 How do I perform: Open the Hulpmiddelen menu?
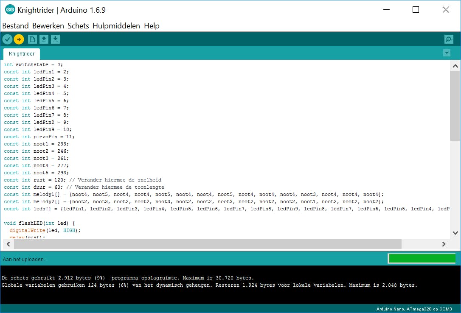pos(116,26)
